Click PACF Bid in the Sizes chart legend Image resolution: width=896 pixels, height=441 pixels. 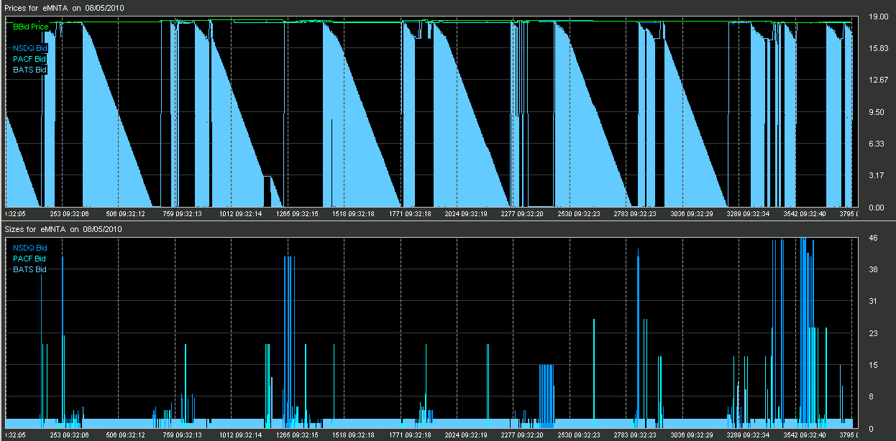pyautogui.click(x=29, y=259)
